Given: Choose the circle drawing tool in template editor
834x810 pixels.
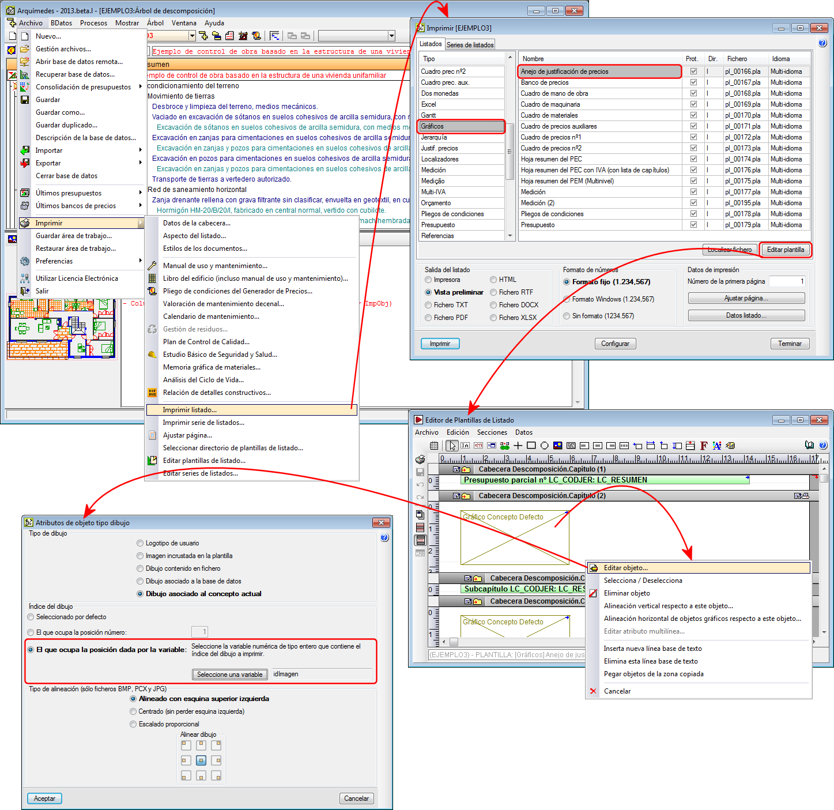Looking at the screenshot, I should tap(544, 446).
